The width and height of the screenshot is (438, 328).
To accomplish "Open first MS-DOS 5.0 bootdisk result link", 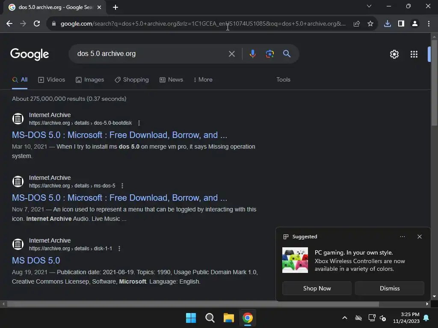I will (120, 135).
